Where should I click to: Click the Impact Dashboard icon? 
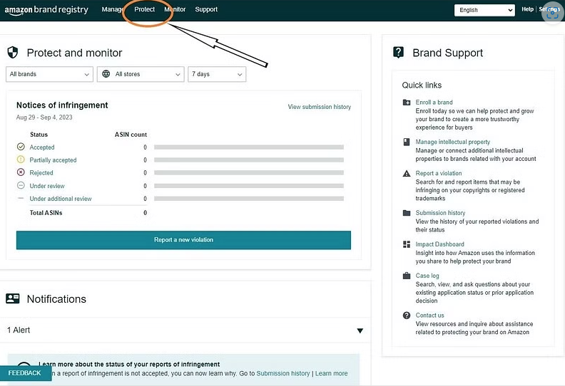click(x=407, y=245)
